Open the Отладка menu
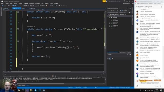Screen dimensions: 164x92 coord(26,3)
